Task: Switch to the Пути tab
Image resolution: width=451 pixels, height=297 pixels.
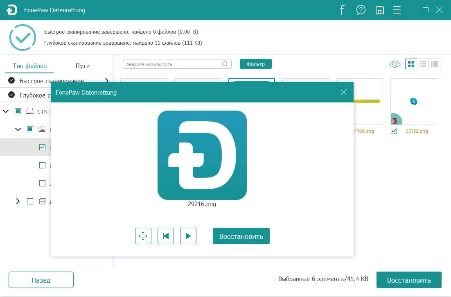Action: point(83,66)
